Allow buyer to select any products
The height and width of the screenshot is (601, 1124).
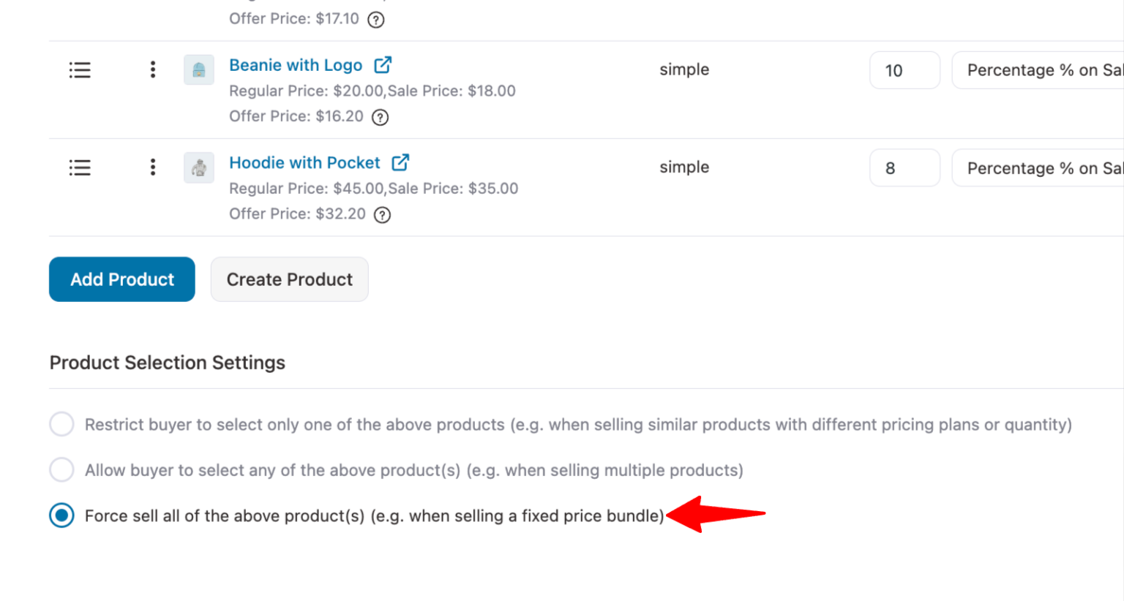pyautogui.click(x=61, y=469)
